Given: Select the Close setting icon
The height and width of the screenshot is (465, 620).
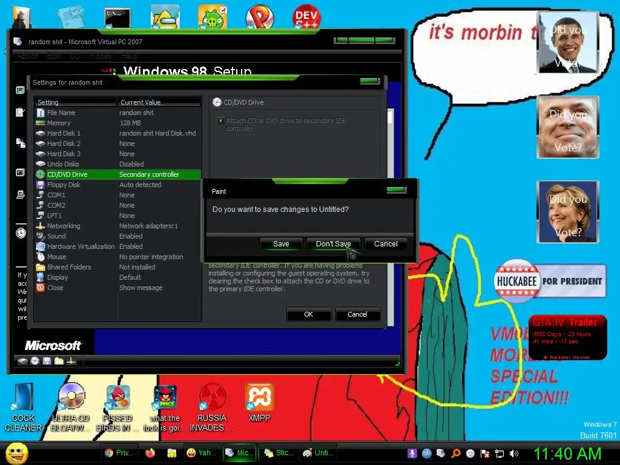Looking at the screenshot, I should (41, 288).
